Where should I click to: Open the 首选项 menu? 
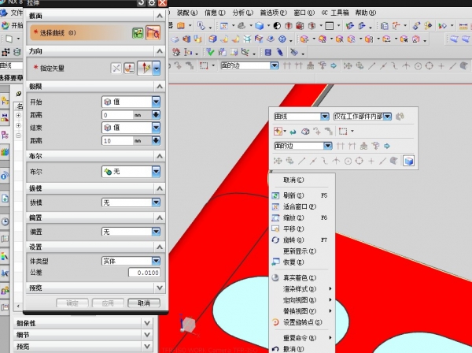[274, 13]
